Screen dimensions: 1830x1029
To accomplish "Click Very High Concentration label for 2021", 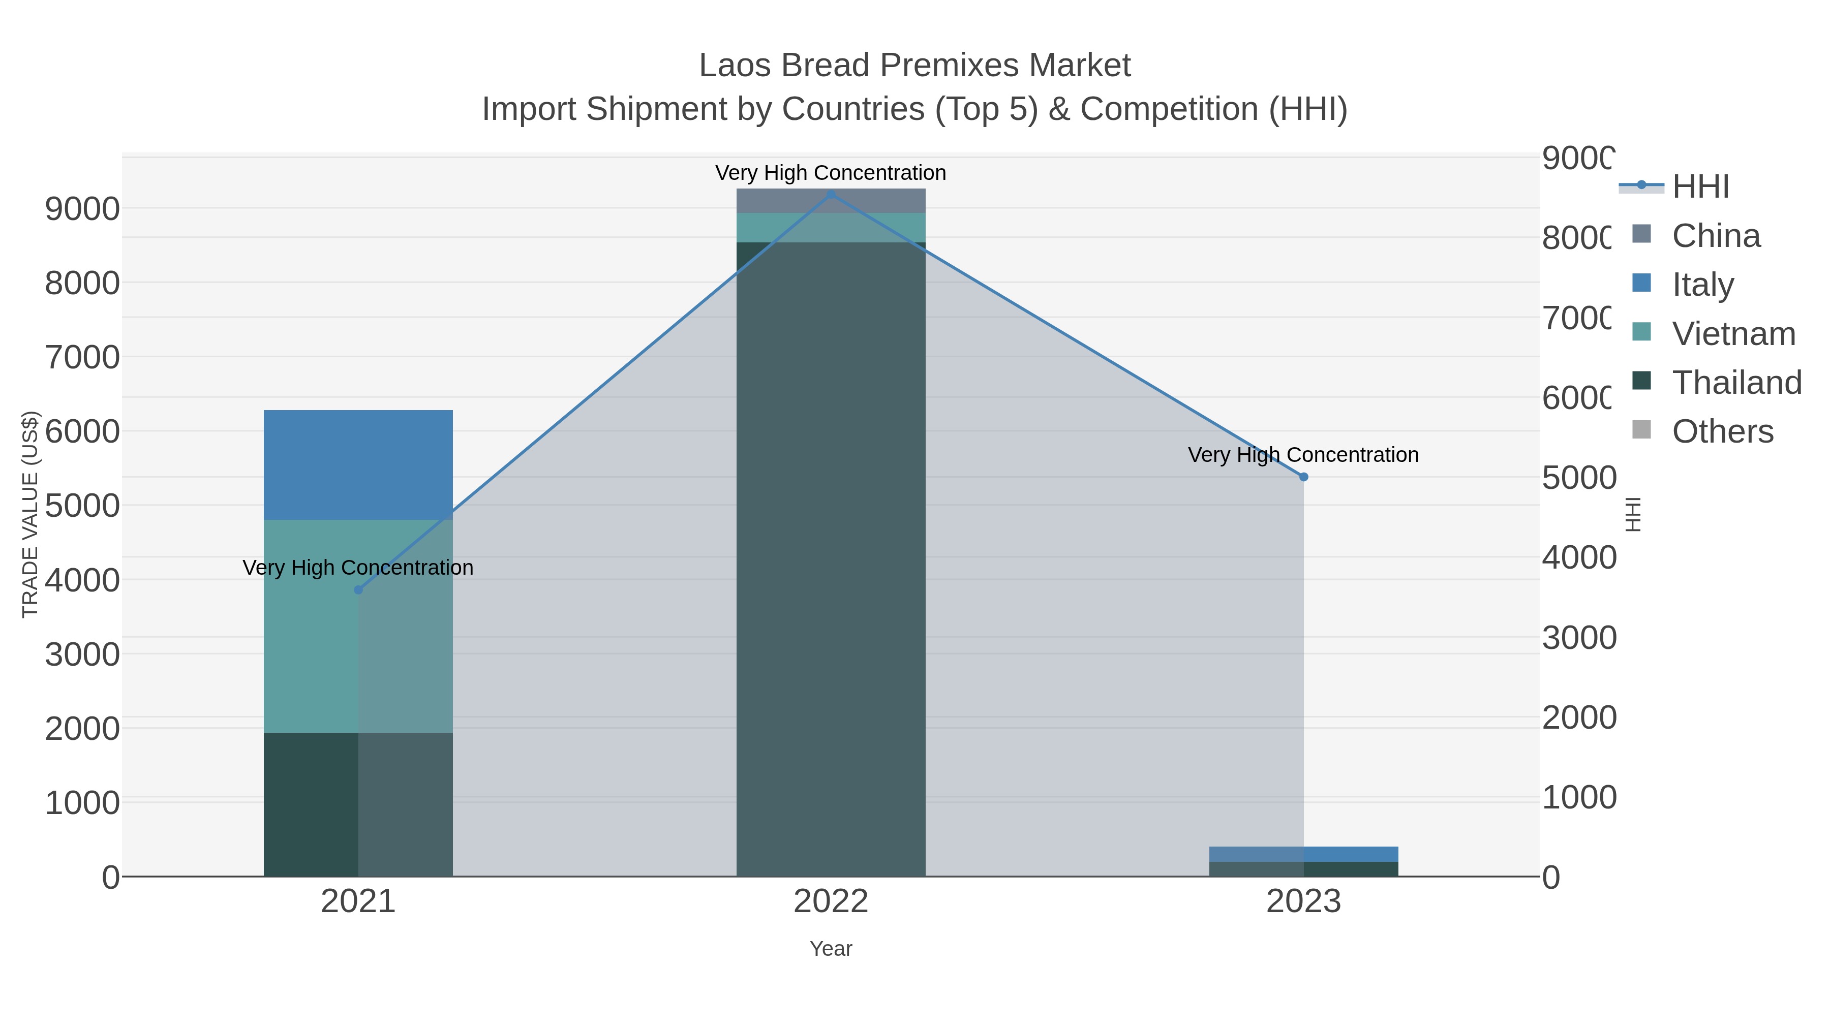I will (358, 568).
